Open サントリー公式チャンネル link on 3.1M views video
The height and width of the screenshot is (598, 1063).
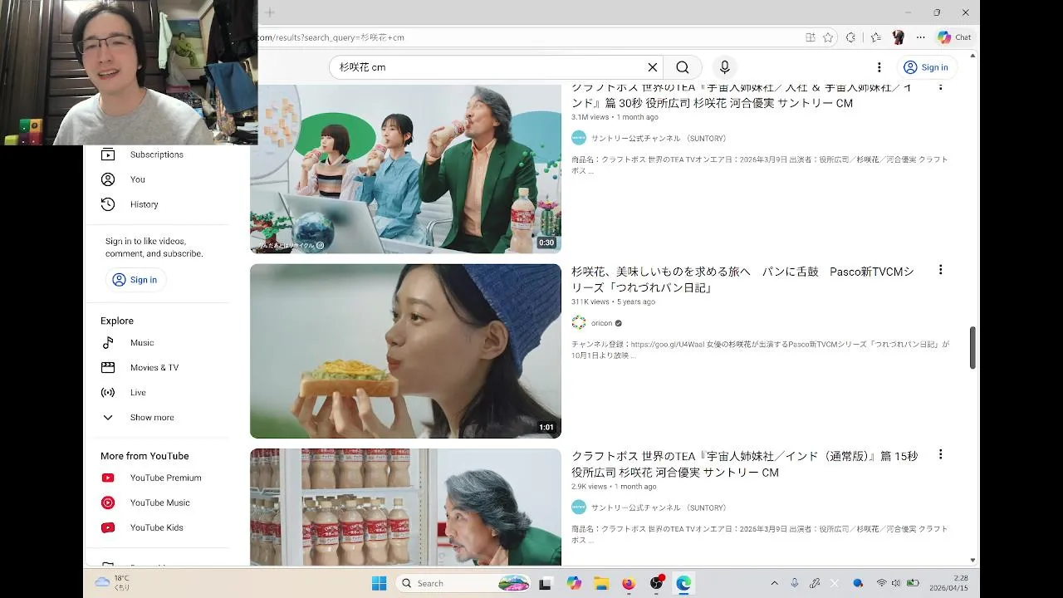[x=659, y=139]
